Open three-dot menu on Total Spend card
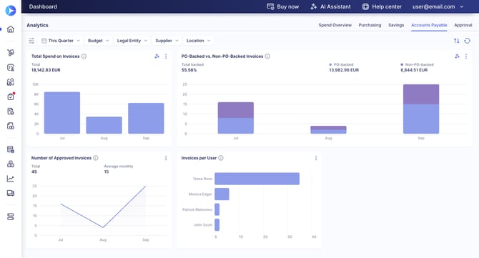Image resolution: width=479 pixels, height=258 pixels. [x=166, y=56]
